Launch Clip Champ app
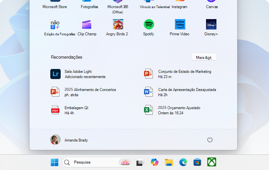269x170 pixels. point(87,24)
